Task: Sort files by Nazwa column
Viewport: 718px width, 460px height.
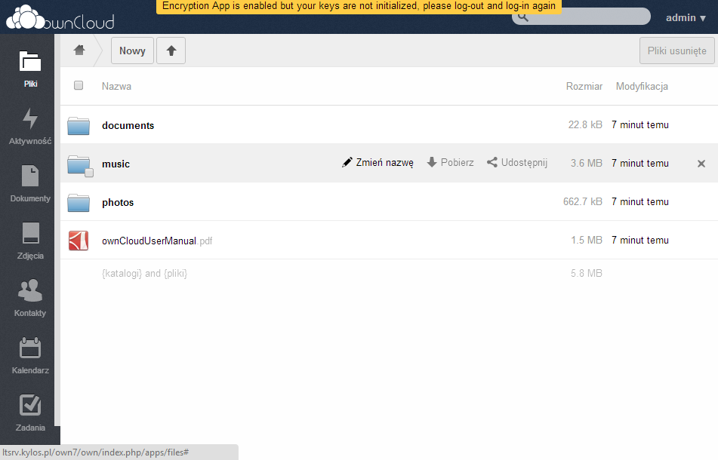Action: 116,87
